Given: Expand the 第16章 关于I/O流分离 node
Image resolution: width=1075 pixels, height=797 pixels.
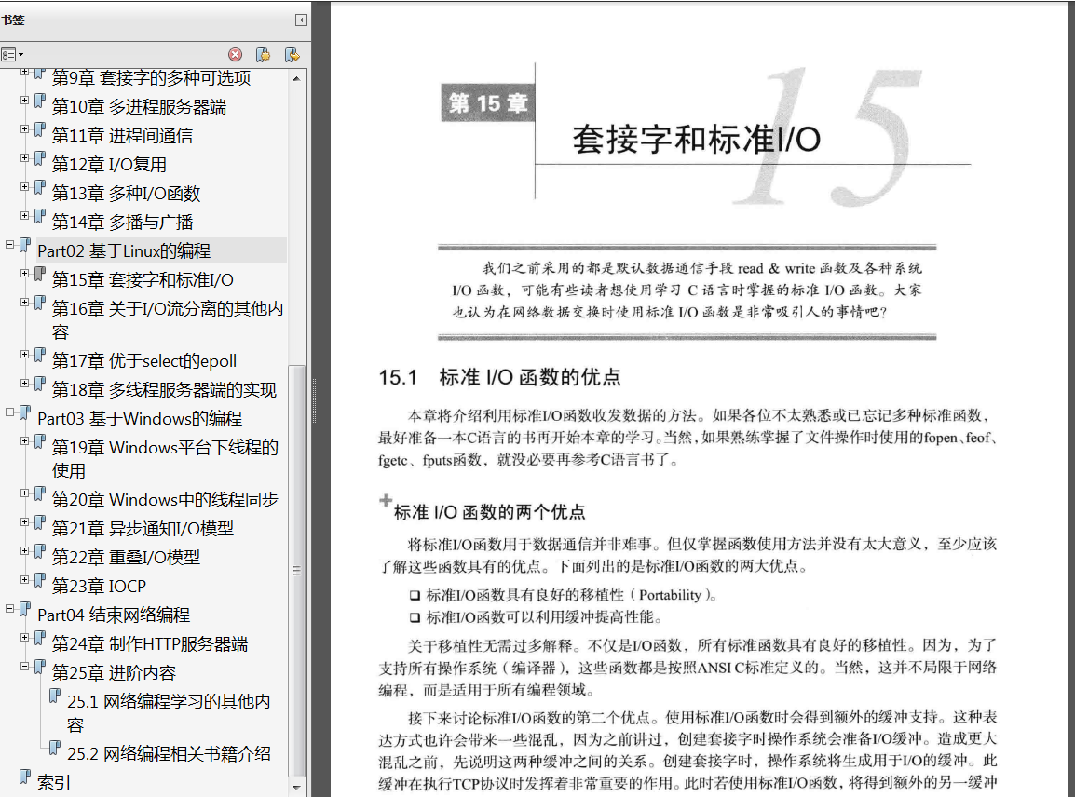Looking at the screenshot, I should 24,302.
